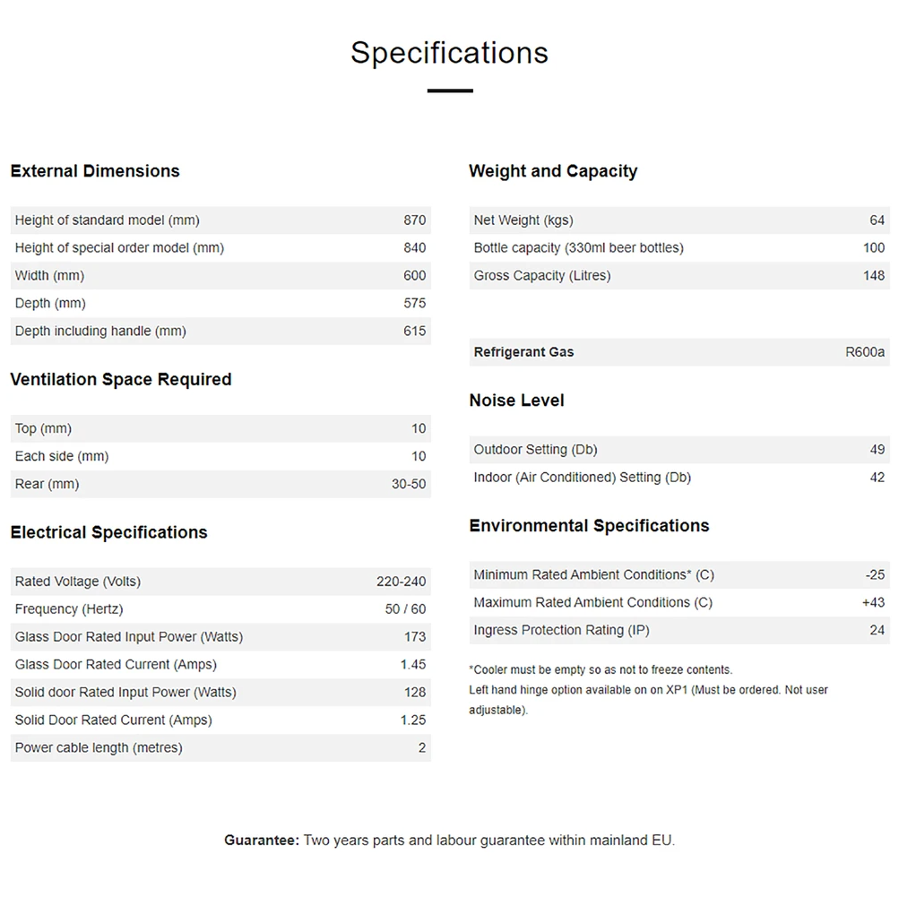Click the Frequency (Hertz) value 50 / 60
The image size is (916, 914).
pyautogui.click(x=405, y=609)
